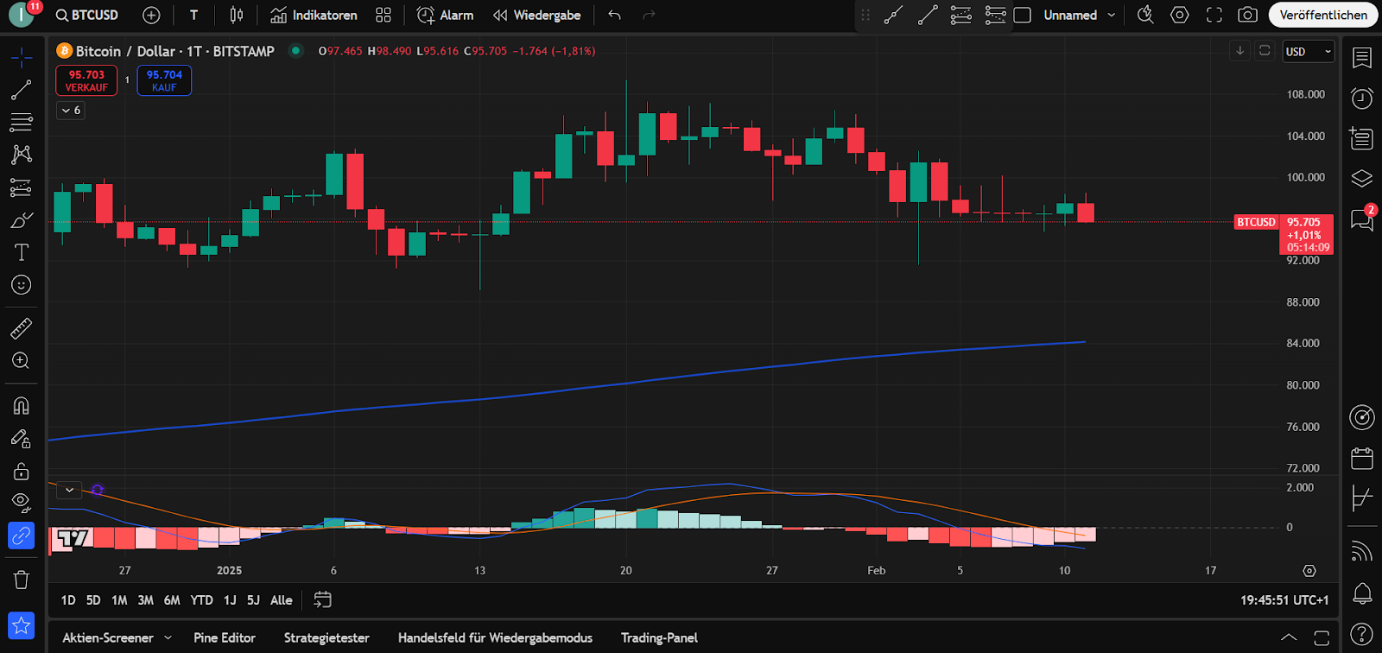This screenshot has height=653, width=1382.
Task: Toggle drawing sync link button
Action: [x=22, y=536]
